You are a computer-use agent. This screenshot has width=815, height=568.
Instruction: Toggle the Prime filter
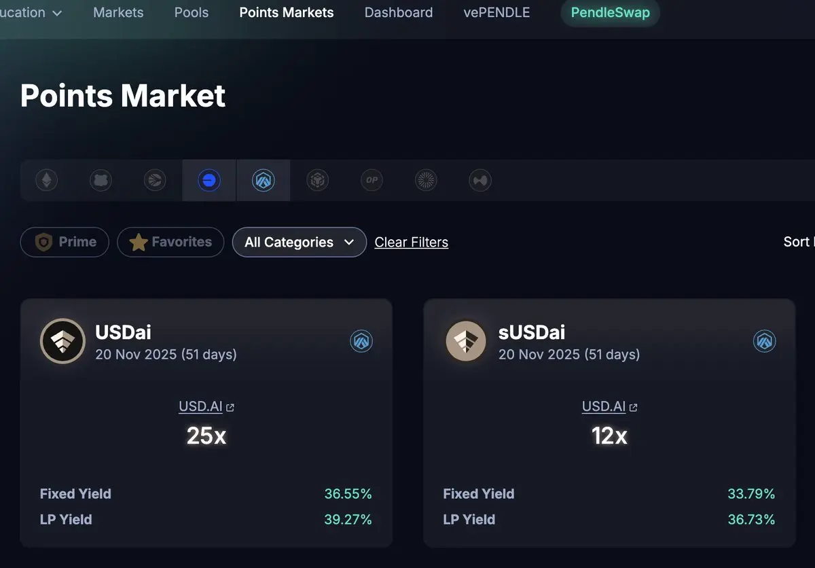pyautogui.click(x=65, y=242)
